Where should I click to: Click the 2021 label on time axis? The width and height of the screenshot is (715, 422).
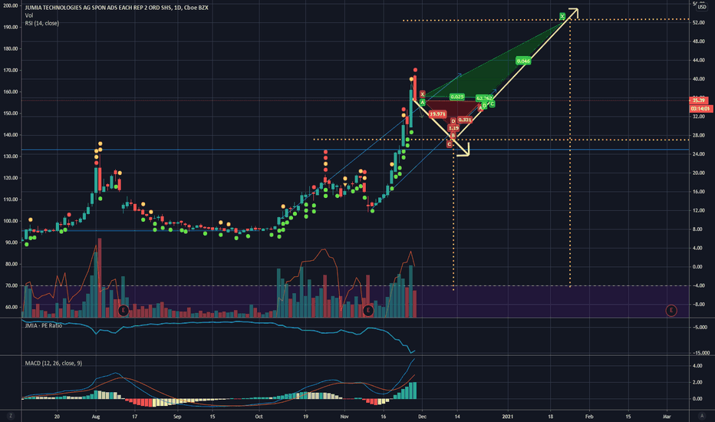coord(508,417)
